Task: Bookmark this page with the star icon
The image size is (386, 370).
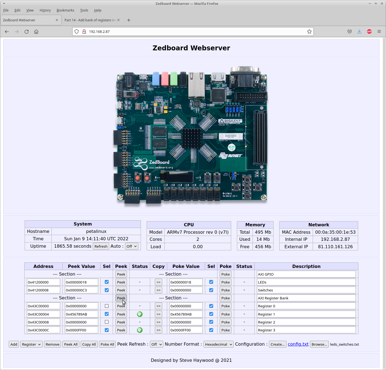Action: click(x=309, y=32)
